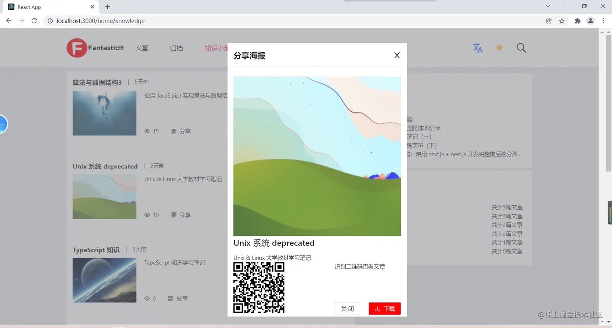Click the 关闭 button in the poster dialog
This screenshot has height=328, width=612.
[347, 309]
